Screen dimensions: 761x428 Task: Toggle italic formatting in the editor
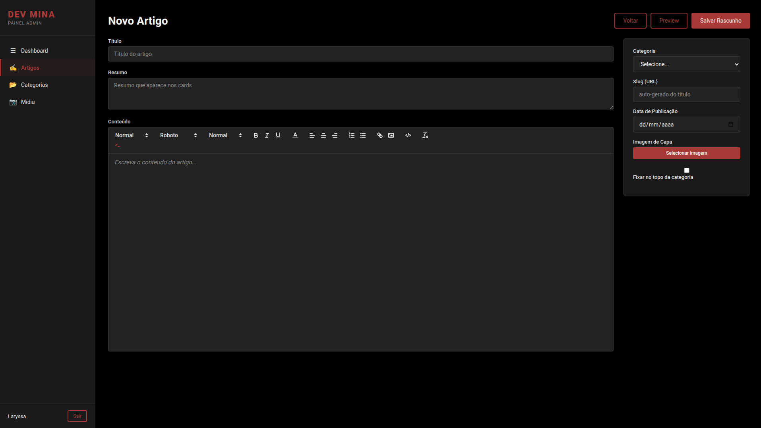click(267, 135)
